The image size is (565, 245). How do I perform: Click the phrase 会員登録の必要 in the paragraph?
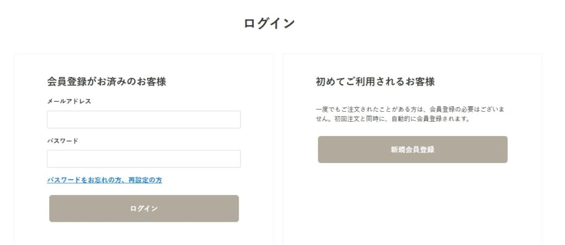pos(451,110)
